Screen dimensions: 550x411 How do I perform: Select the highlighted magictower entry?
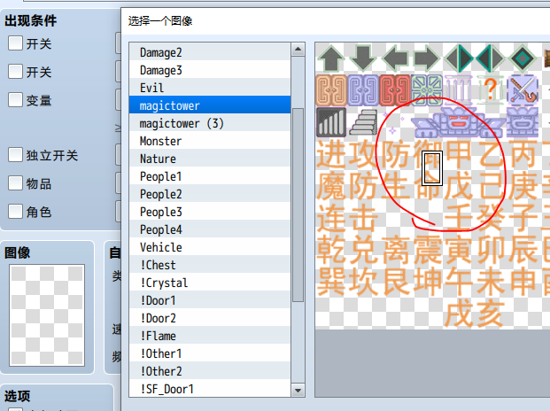tap(210, 105)
